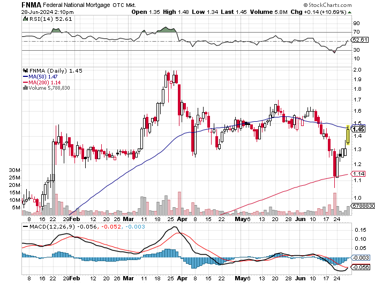Click the Apr label under the MACD panel
Screen dimensions: 375x283
pyautogui.click(x=182, y=279)
